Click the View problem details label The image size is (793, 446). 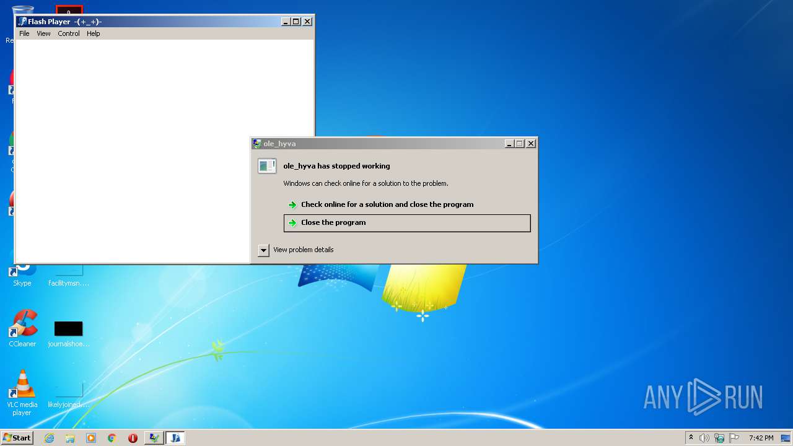click(x=304, y=250)
